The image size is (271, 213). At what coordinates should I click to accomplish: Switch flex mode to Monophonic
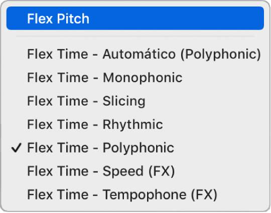coord(135,77)
